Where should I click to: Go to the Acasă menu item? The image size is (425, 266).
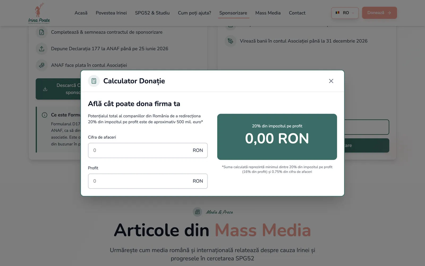[81, 13]
